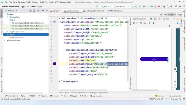Open the Logcat tool window
The image size is (186, 105).
pyautogui.click(x=73, y=96)
